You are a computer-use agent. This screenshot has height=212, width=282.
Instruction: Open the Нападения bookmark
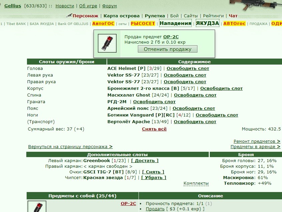click(x=175, y=23)
